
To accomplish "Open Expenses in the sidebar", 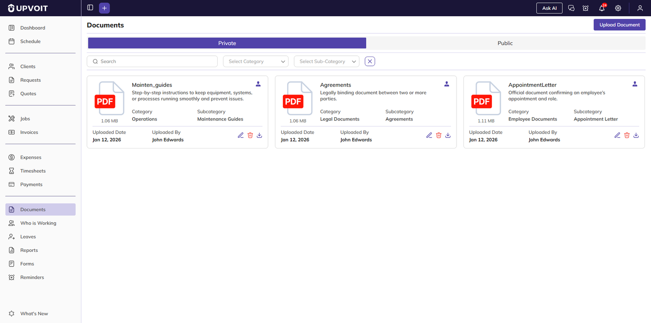I will point(40,157).
